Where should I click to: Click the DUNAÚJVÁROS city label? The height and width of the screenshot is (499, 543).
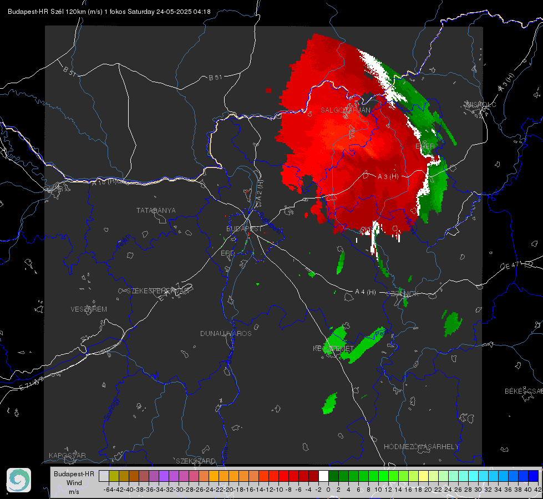click(x=226, y=333)
